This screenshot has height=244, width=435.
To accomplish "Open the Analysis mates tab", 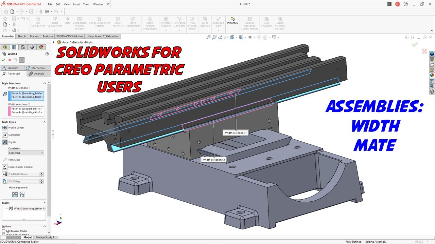I will 39,74.
